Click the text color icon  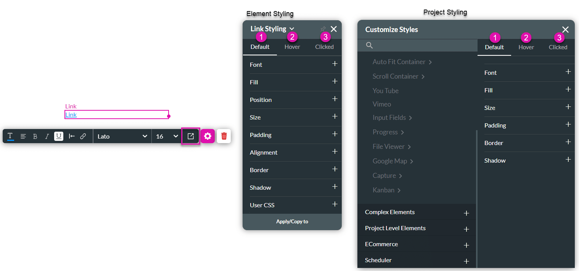(x=10, y=136)
